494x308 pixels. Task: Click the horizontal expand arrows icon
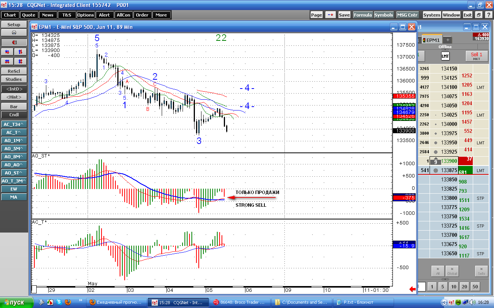click(x=7, y=61)
